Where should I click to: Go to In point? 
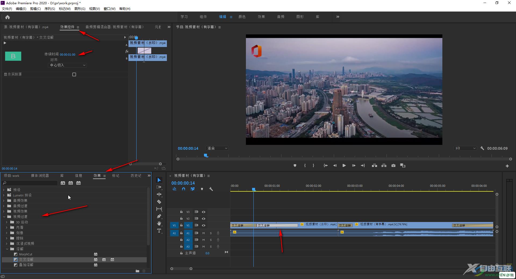pyautogui.click(x=325, y=166)
